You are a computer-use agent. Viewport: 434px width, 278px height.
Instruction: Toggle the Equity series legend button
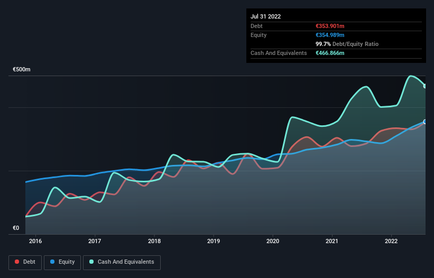tap(62, 262)
